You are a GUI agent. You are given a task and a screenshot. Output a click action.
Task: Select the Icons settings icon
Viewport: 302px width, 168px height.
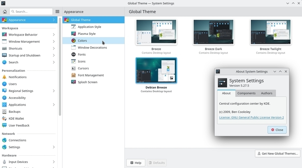point(73,61)
